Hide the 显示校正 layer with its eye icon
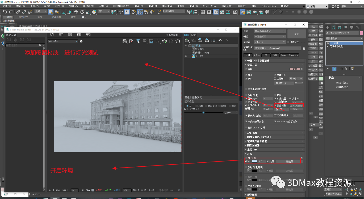The image size is (364, 199). click(186, 45)
